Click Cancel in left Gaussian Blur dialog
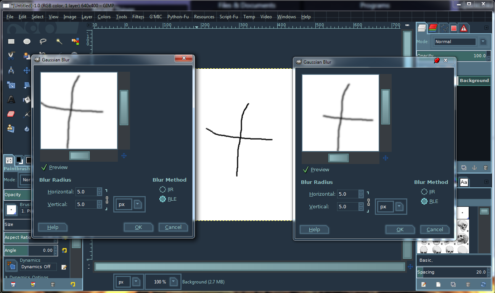The height and width of the screenshot is (293, 495). click(x=173, y=227)
